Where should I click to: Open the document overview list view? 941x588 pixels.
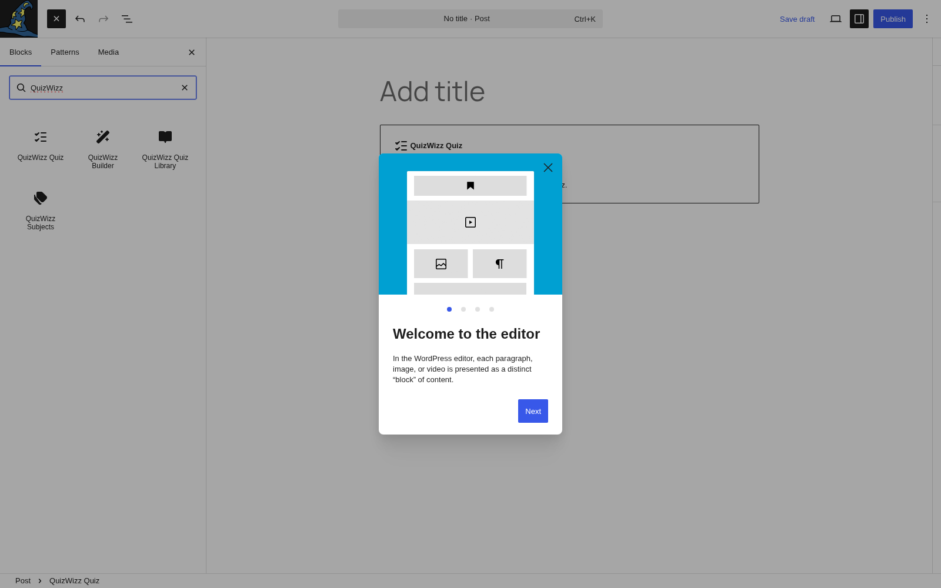coord(127,19)
